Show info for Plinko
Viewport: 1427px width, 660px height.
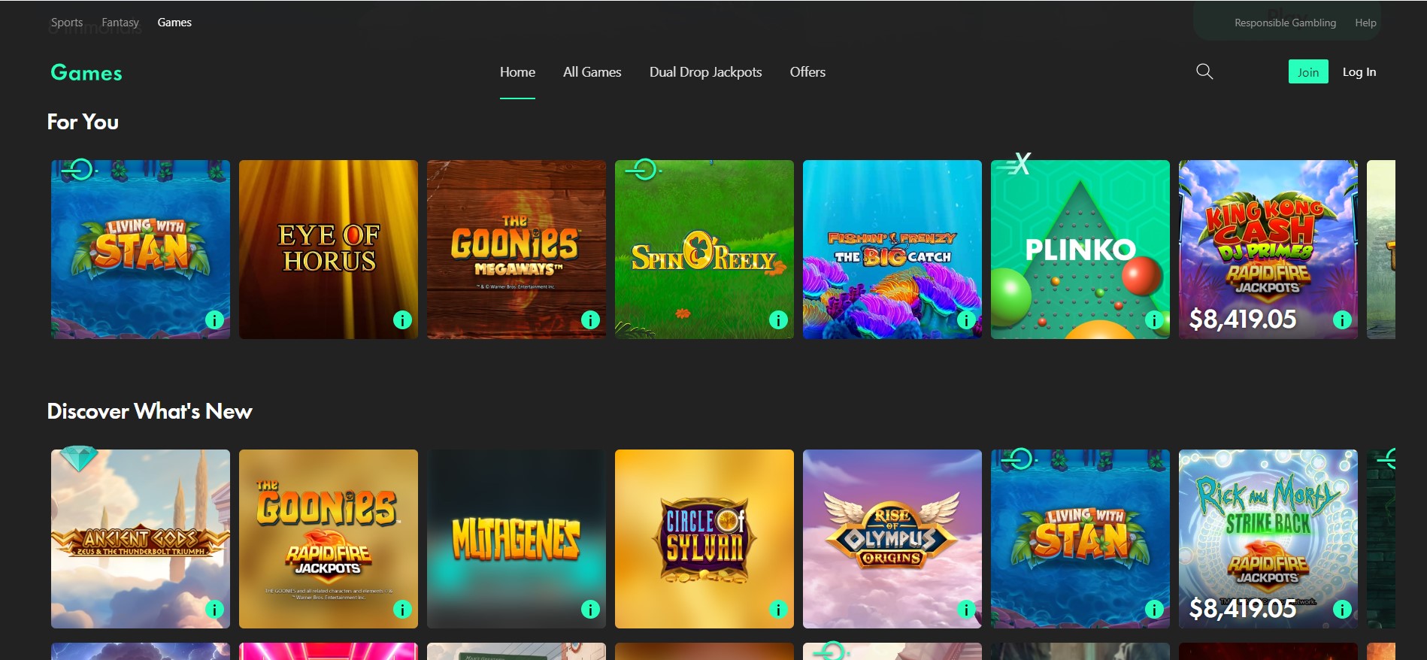coord(1154,320)
